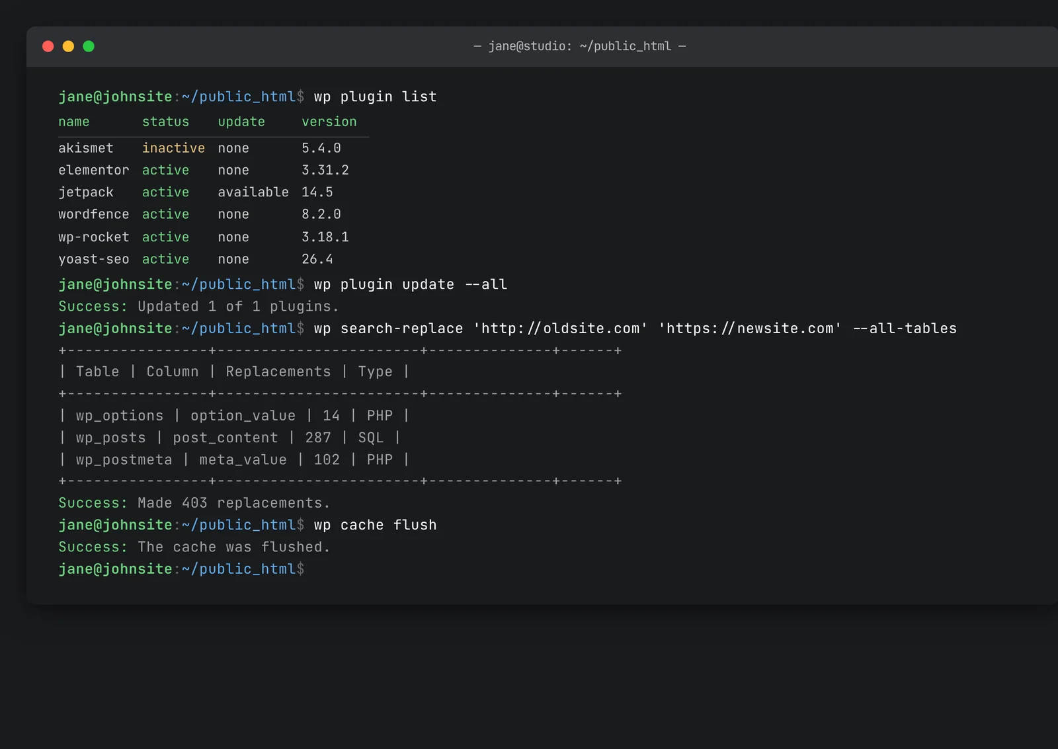The width and height of the screenshot is (1058, 749).
Task: Click the wp_options table name
Action: click(x=120, y=415)
